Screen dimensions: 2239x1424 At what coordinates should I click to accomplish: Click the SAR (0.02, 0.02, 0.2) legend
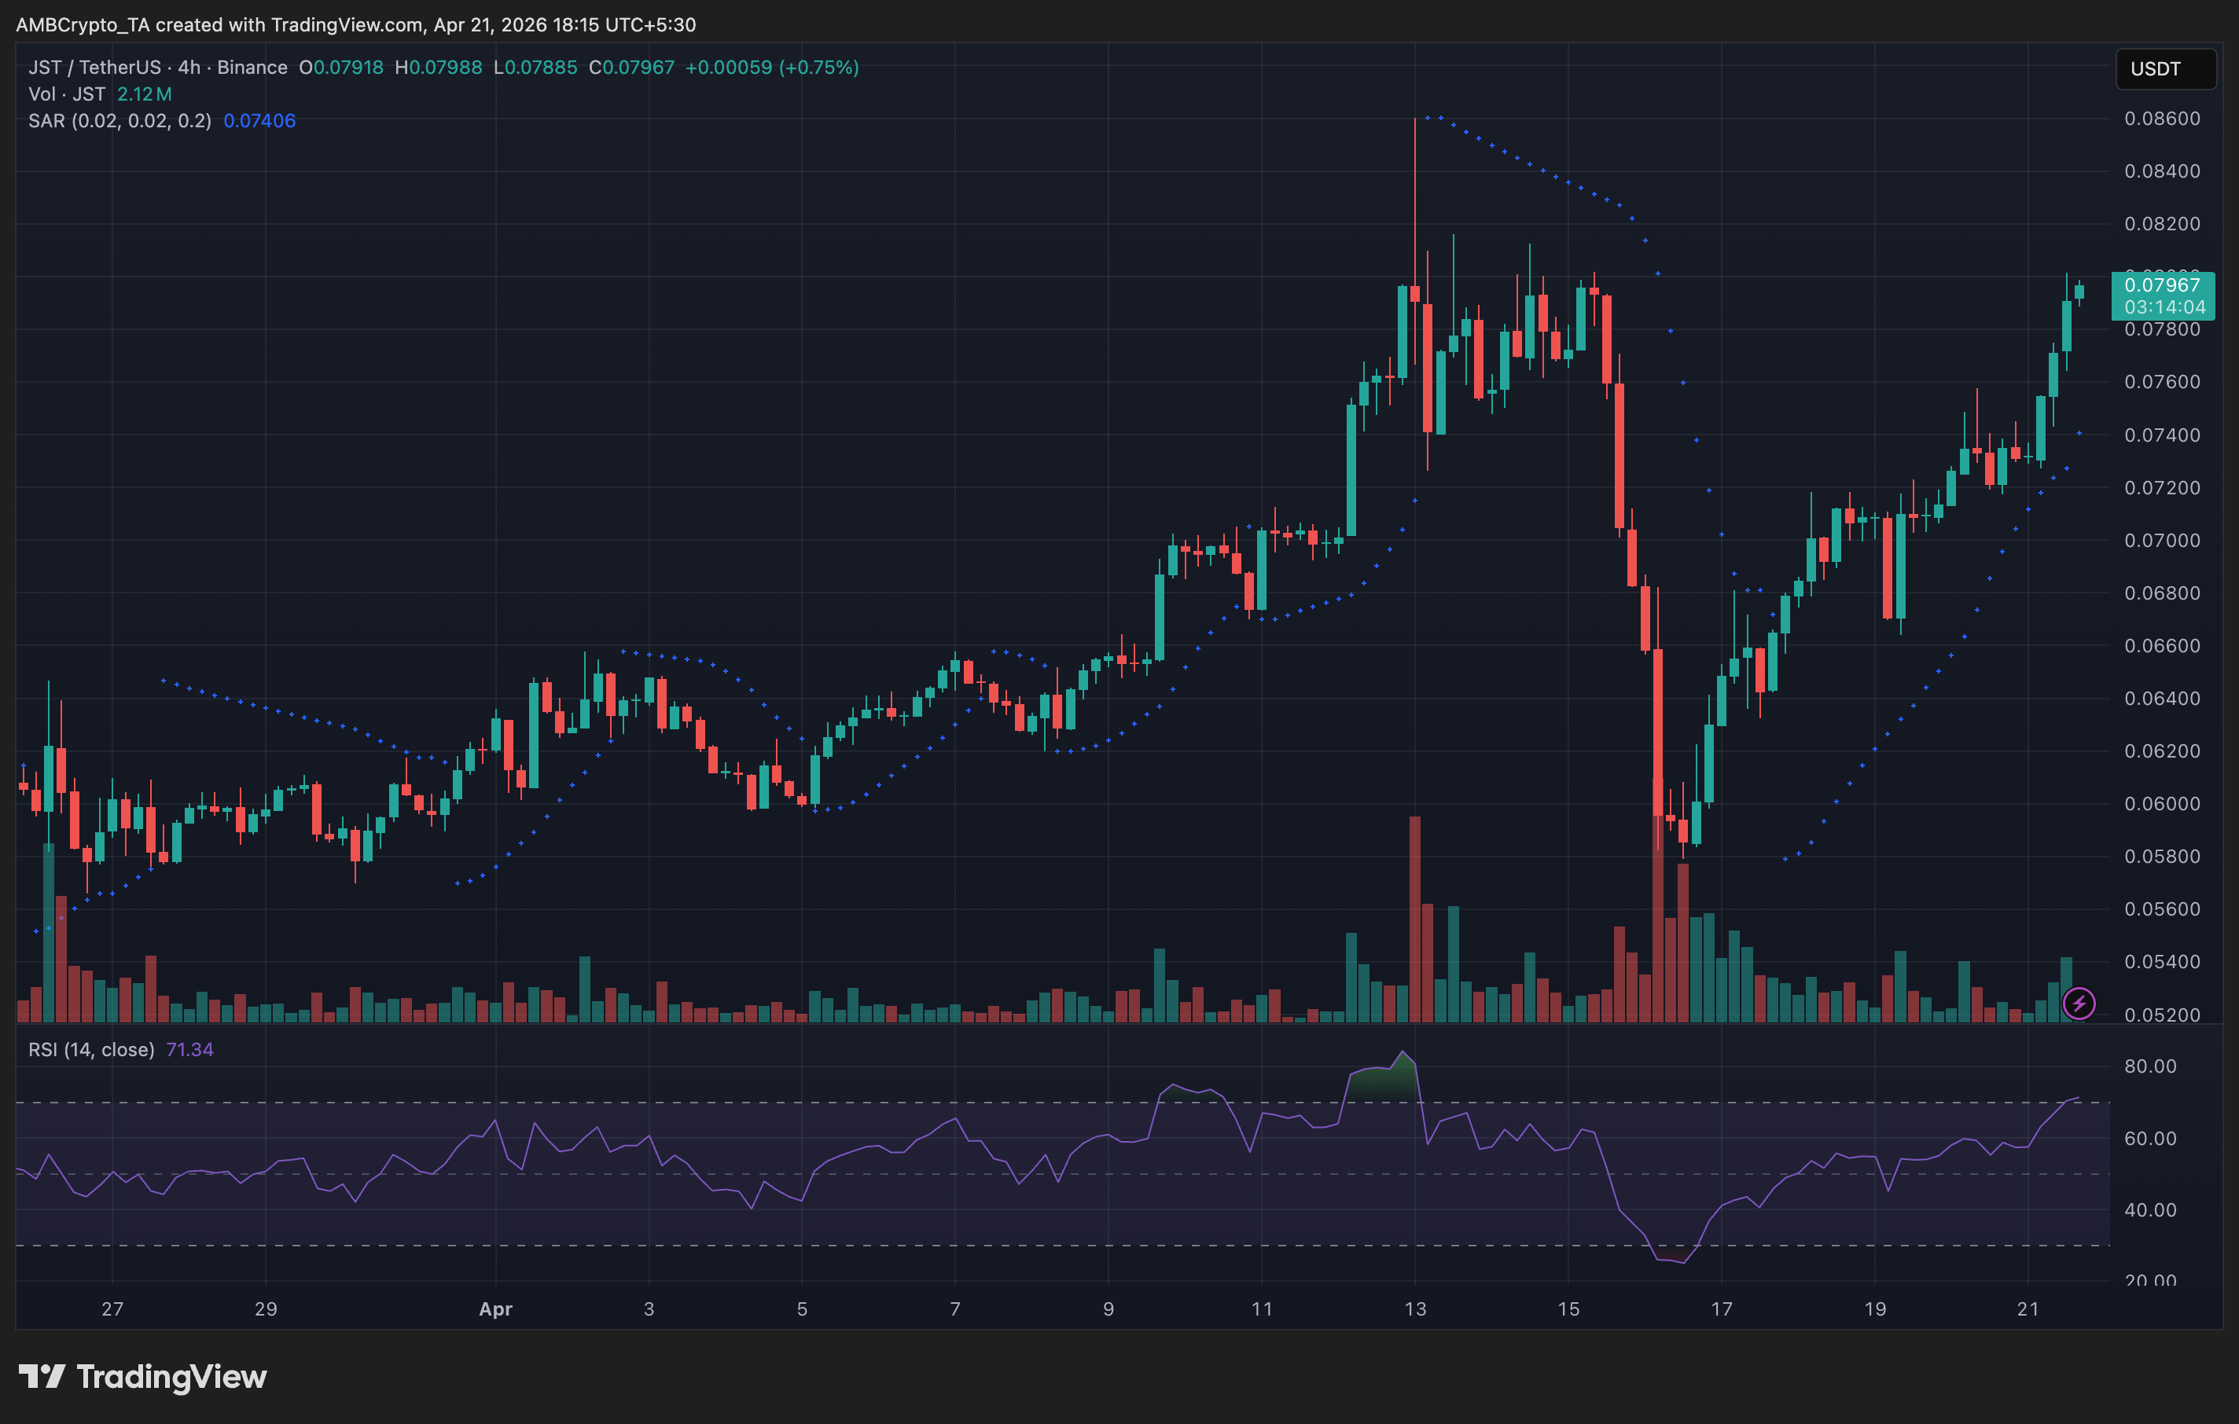coord(119,121)
